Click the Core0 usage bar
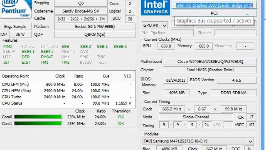This screenshot has height=150, width=266. tap(38, 117)
